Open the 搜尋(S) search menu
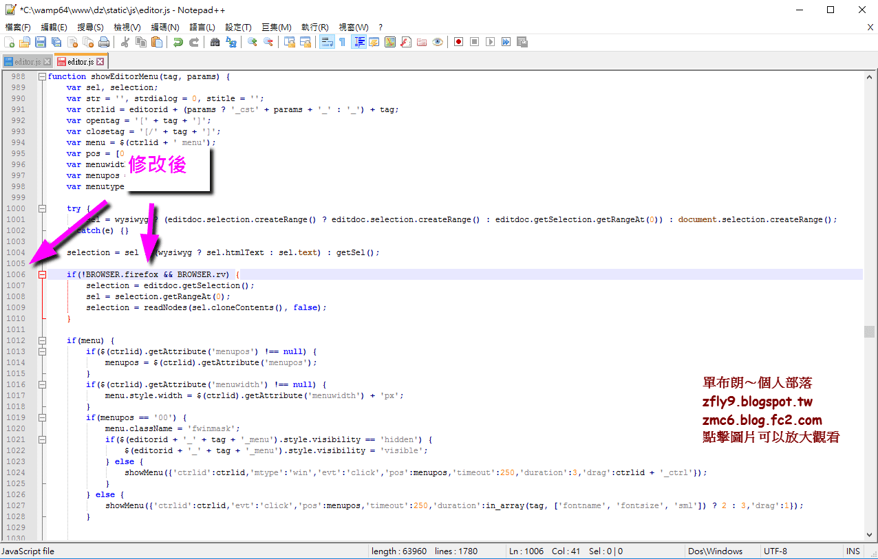Image resolution: width=878 pixels, height=559 pixels. click(x=91, y=27)
